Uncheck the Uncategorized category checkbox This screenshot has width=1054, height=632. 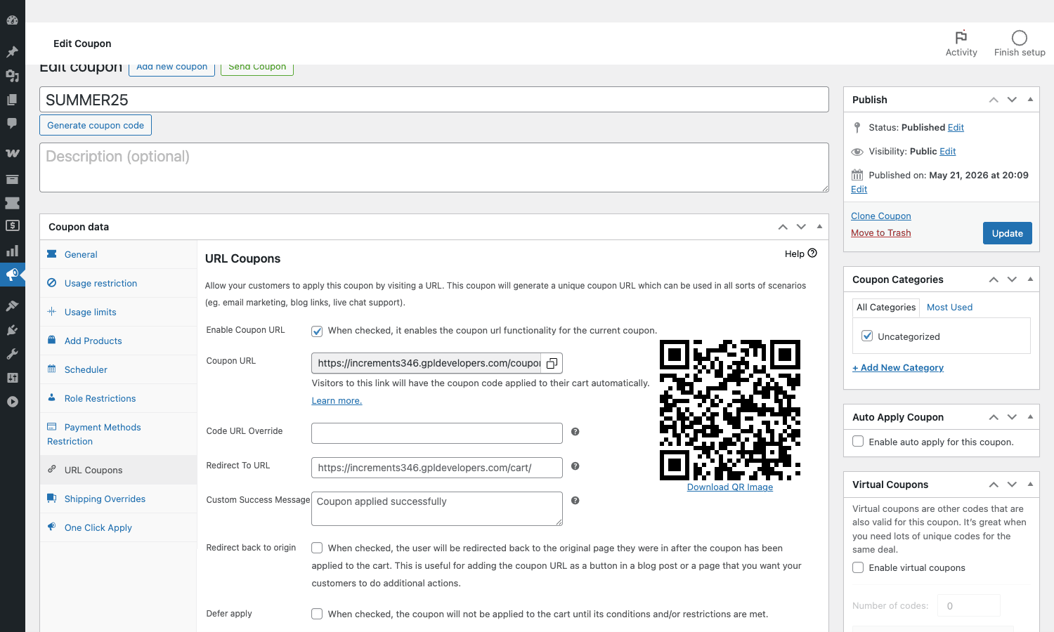[x=867, y=336]
